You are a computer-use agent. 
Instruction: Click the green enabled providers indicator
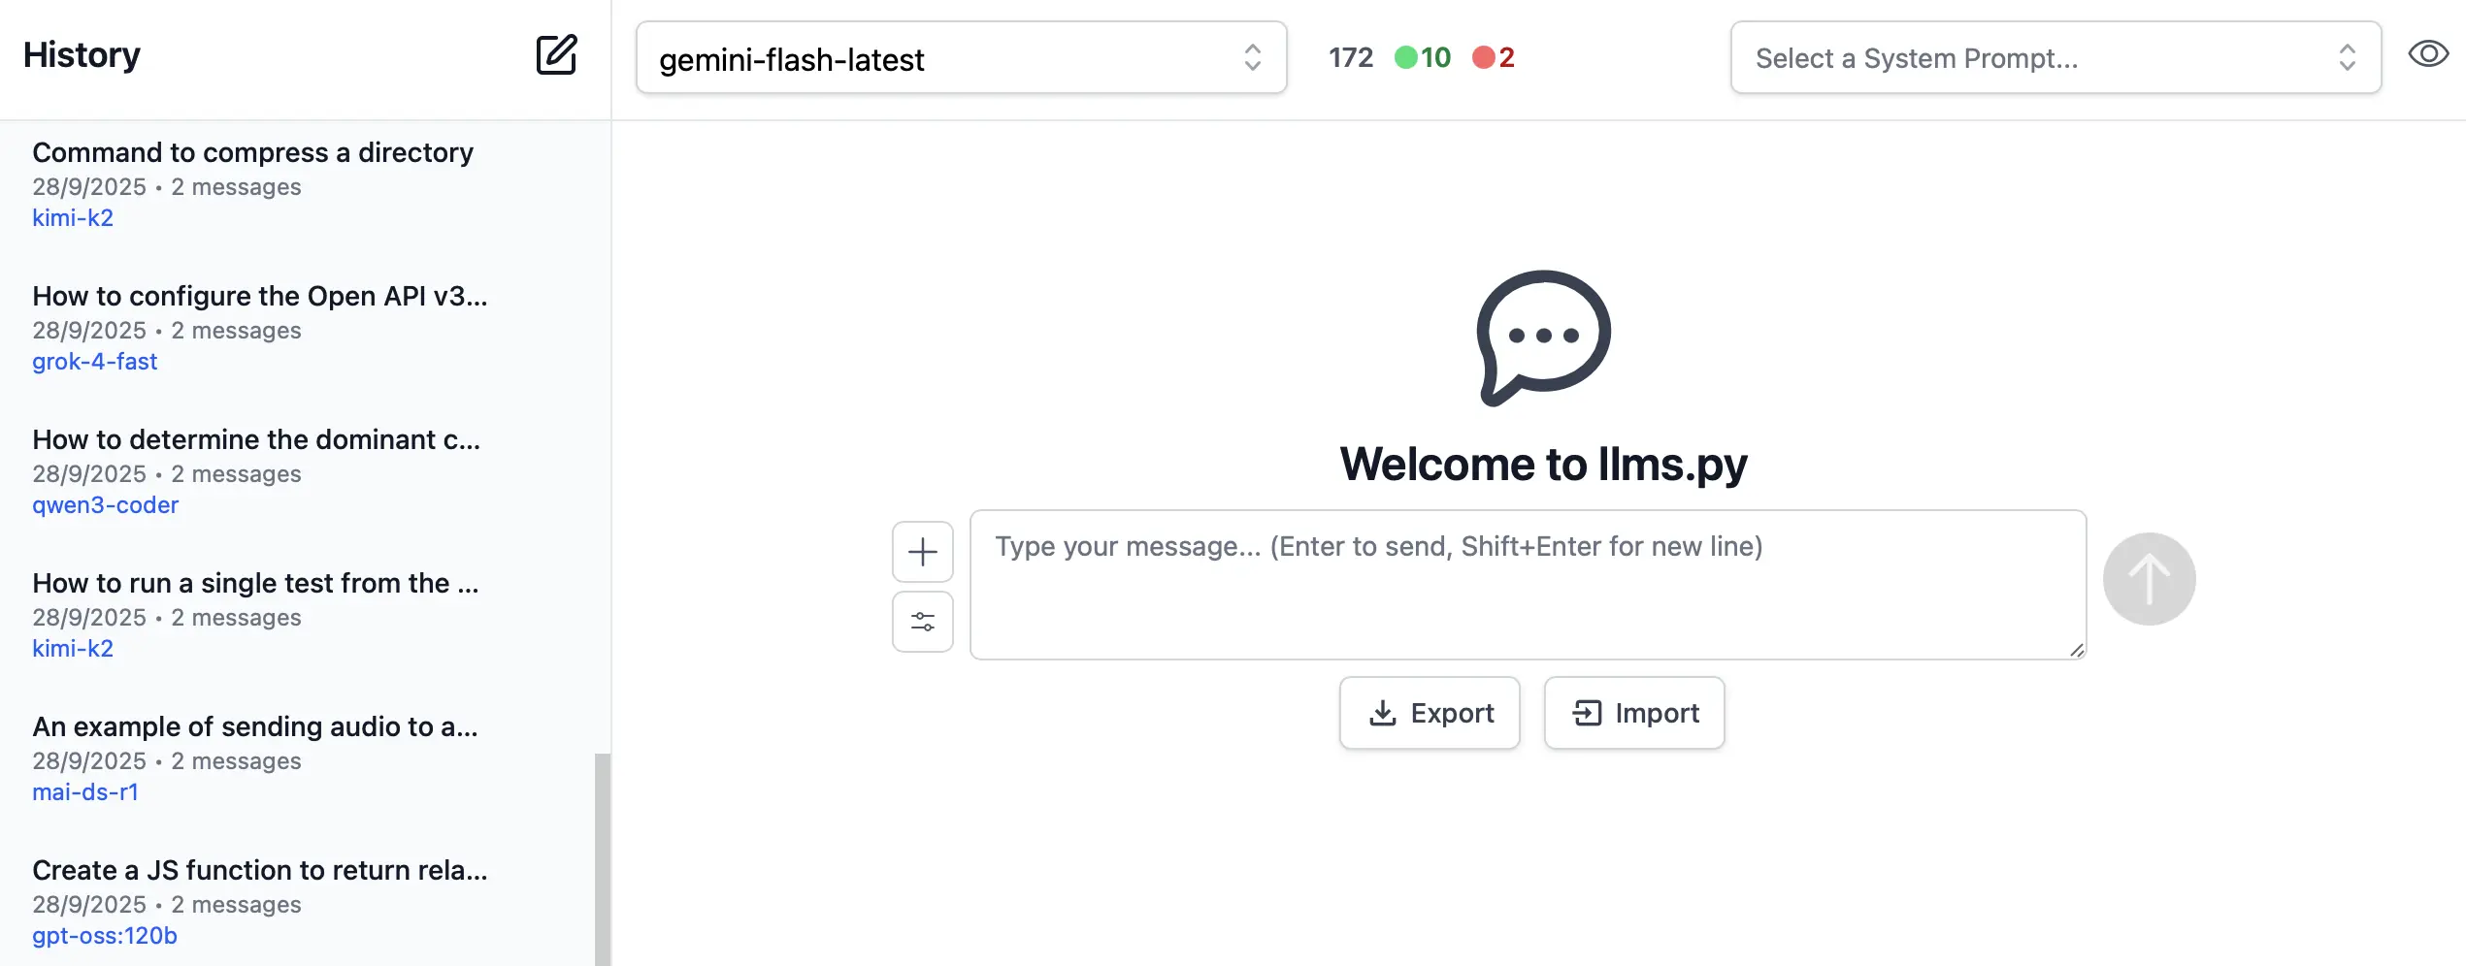1422,58
